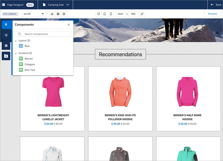223x161 pixels.
Task: Click the Page Designer title text
Action: click(x=15, y=5)
